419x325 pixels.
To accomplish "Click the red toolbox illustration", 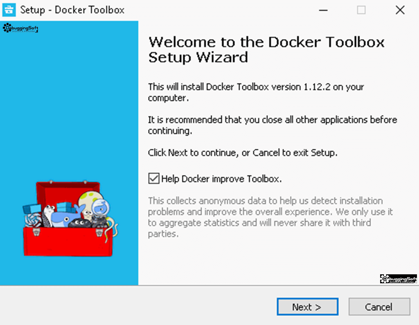I will click(x=68, y=219).
